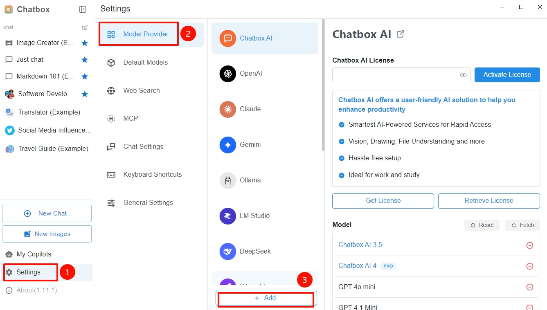This screenshot has height=310, width=547.
Task: Unstar the Image Creator chat
Action: click(x=85, y=43)
